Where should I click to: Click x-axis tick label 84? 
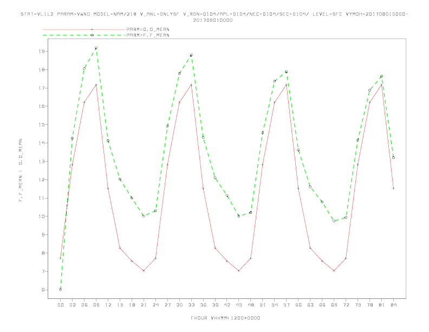coord(393,305)
